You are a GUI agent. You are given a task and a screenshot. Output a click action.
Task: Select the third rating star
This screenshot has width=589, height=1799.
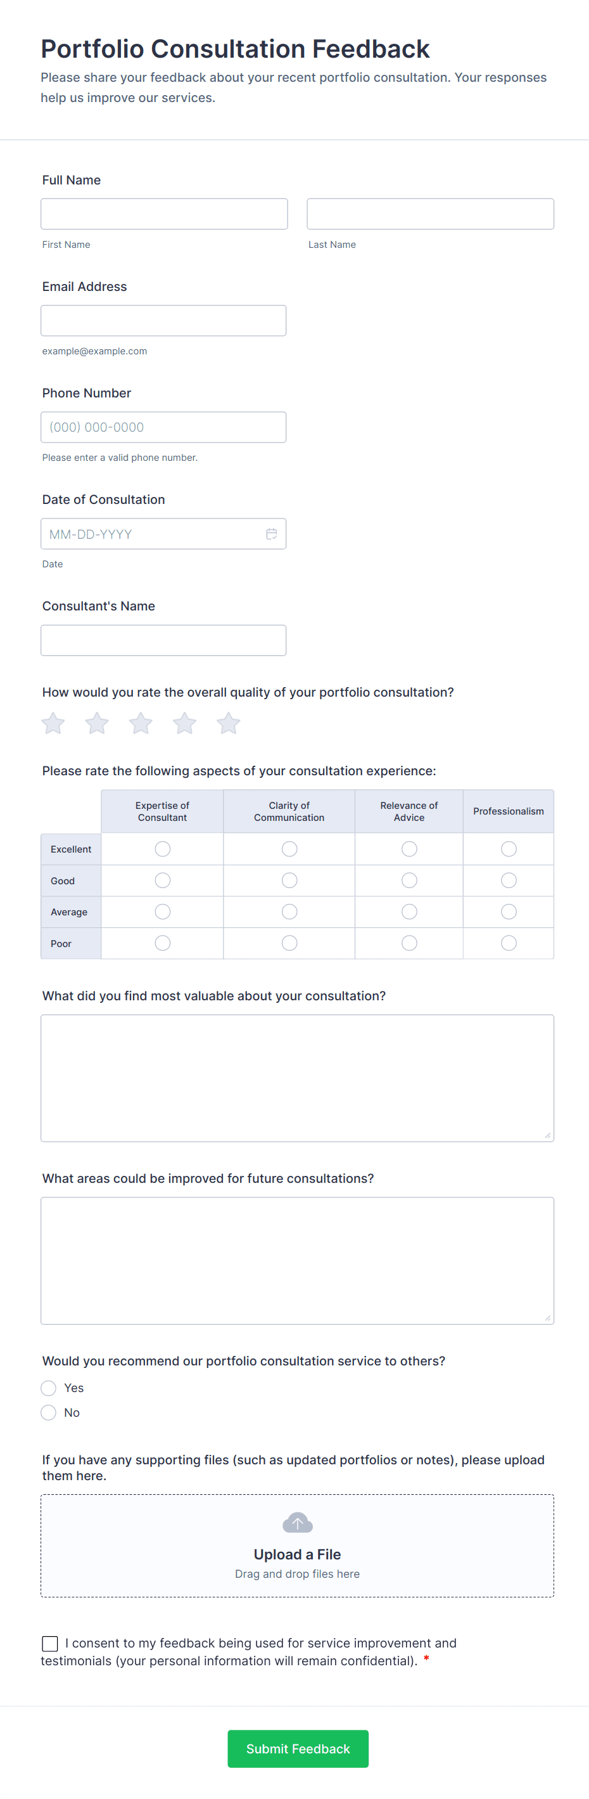[141, 723]
